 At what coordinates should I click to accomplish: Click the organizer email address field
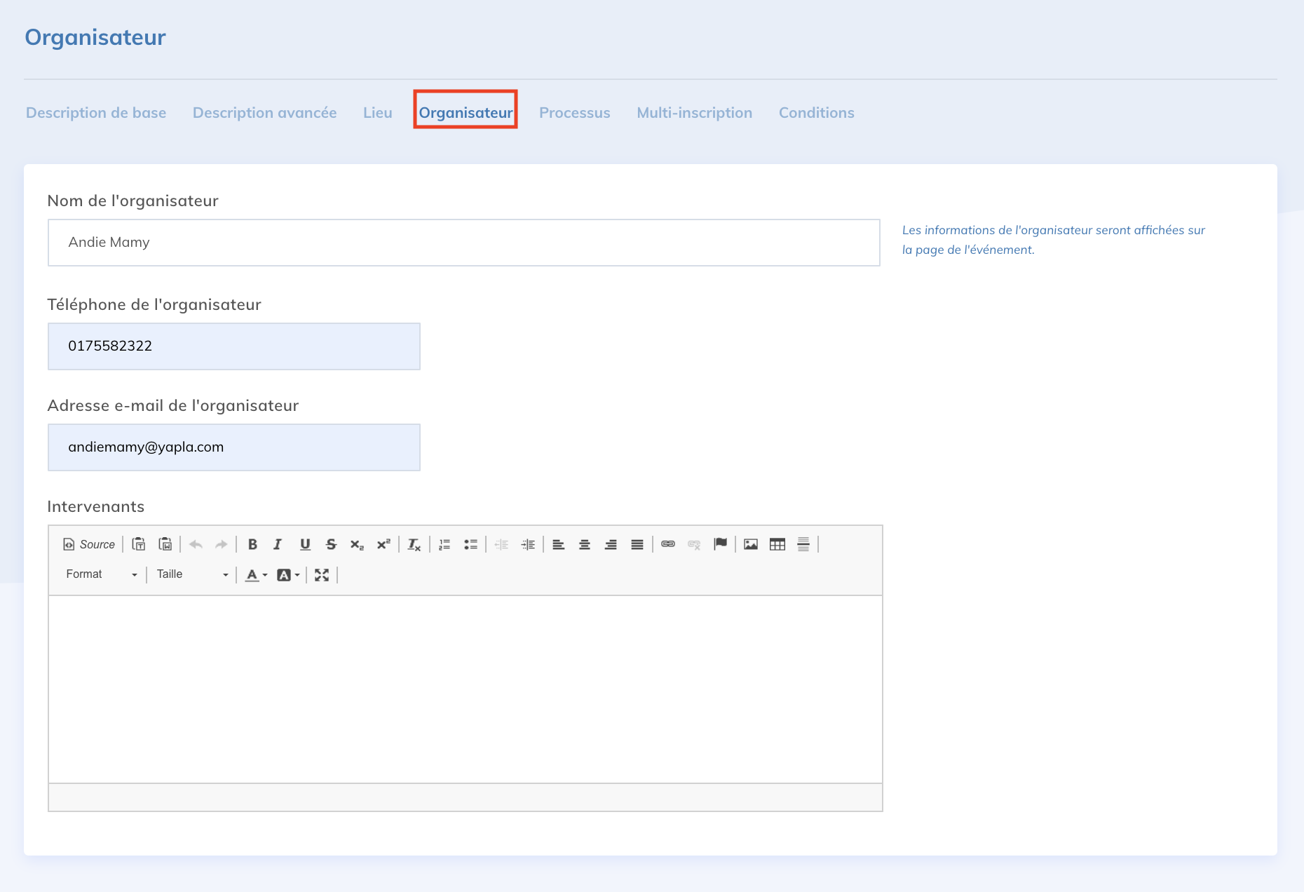coord(234,447)
